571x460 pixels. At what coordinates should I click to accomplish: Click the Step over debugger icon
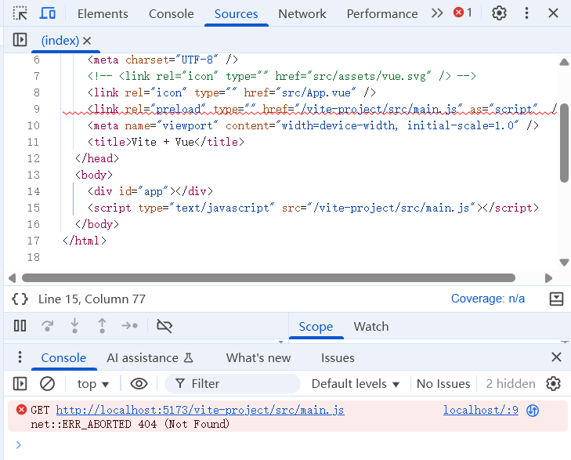point(47,326)
